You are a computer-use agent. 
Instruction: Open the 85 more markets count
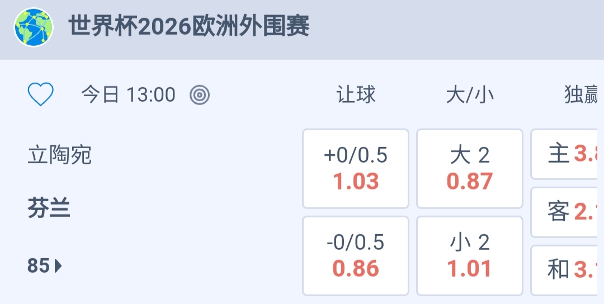[39, 266]
